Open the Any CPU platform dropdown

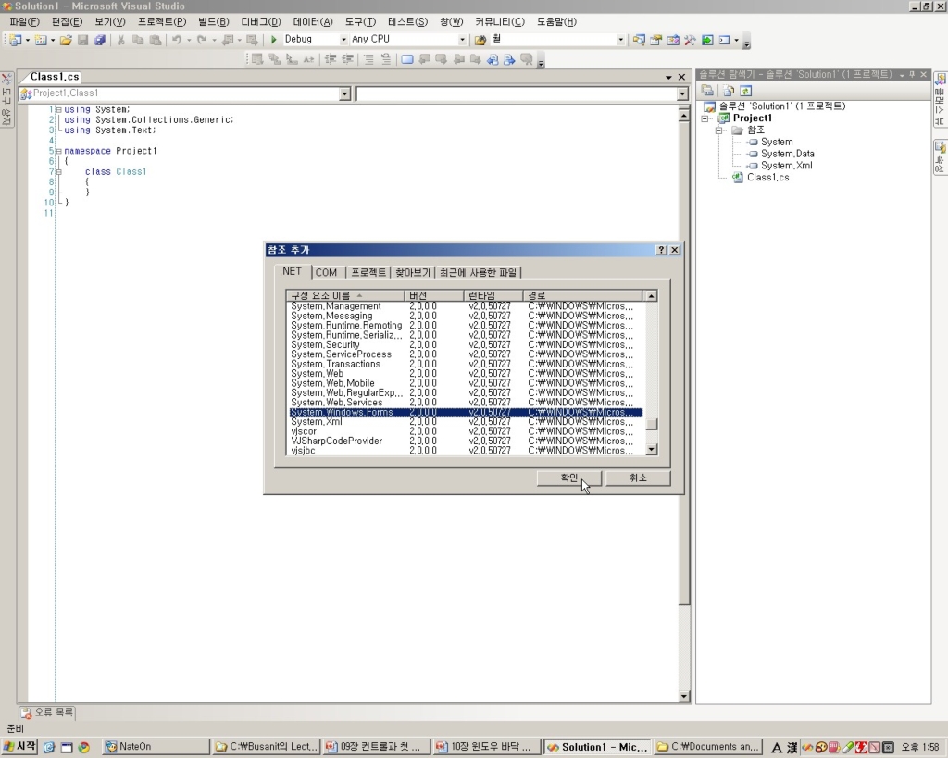(462, 39)
